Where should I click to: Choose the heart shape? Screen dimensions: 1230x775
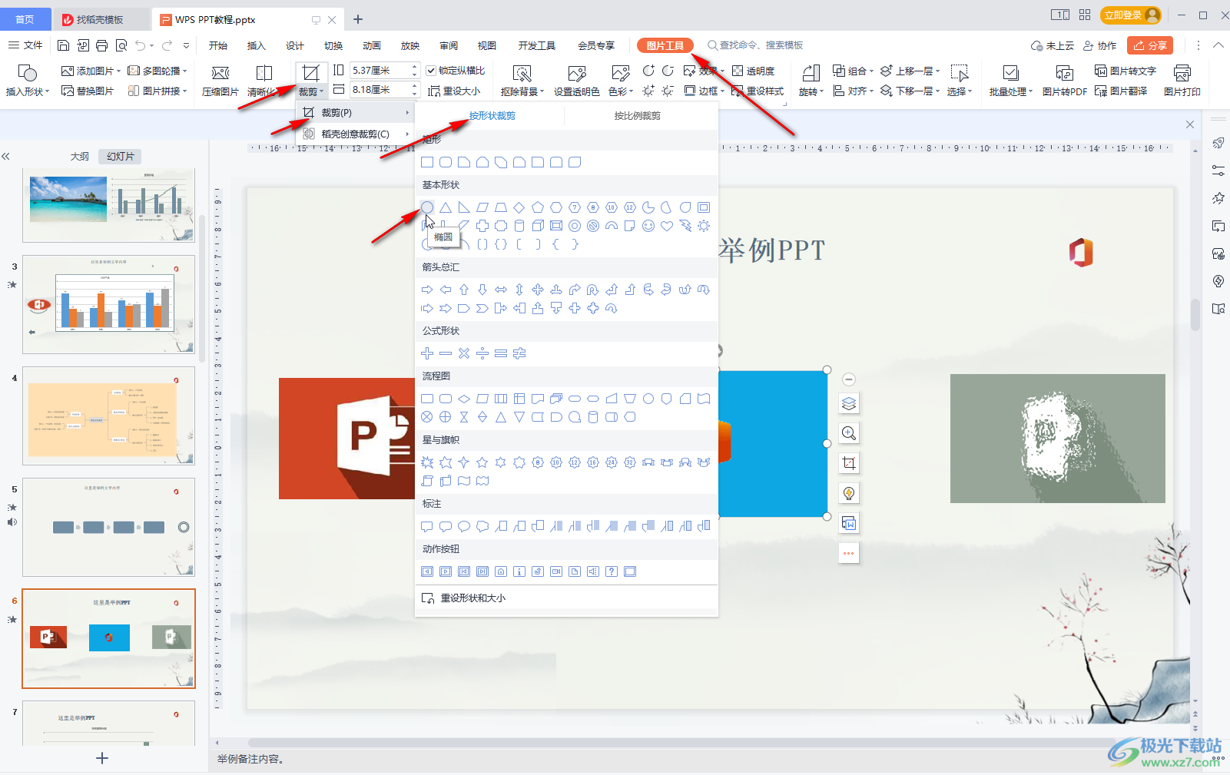coord(667,226)
